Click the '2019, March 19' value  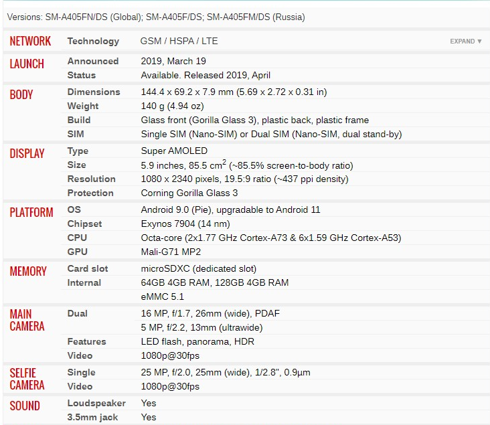[x=173, y=61]
